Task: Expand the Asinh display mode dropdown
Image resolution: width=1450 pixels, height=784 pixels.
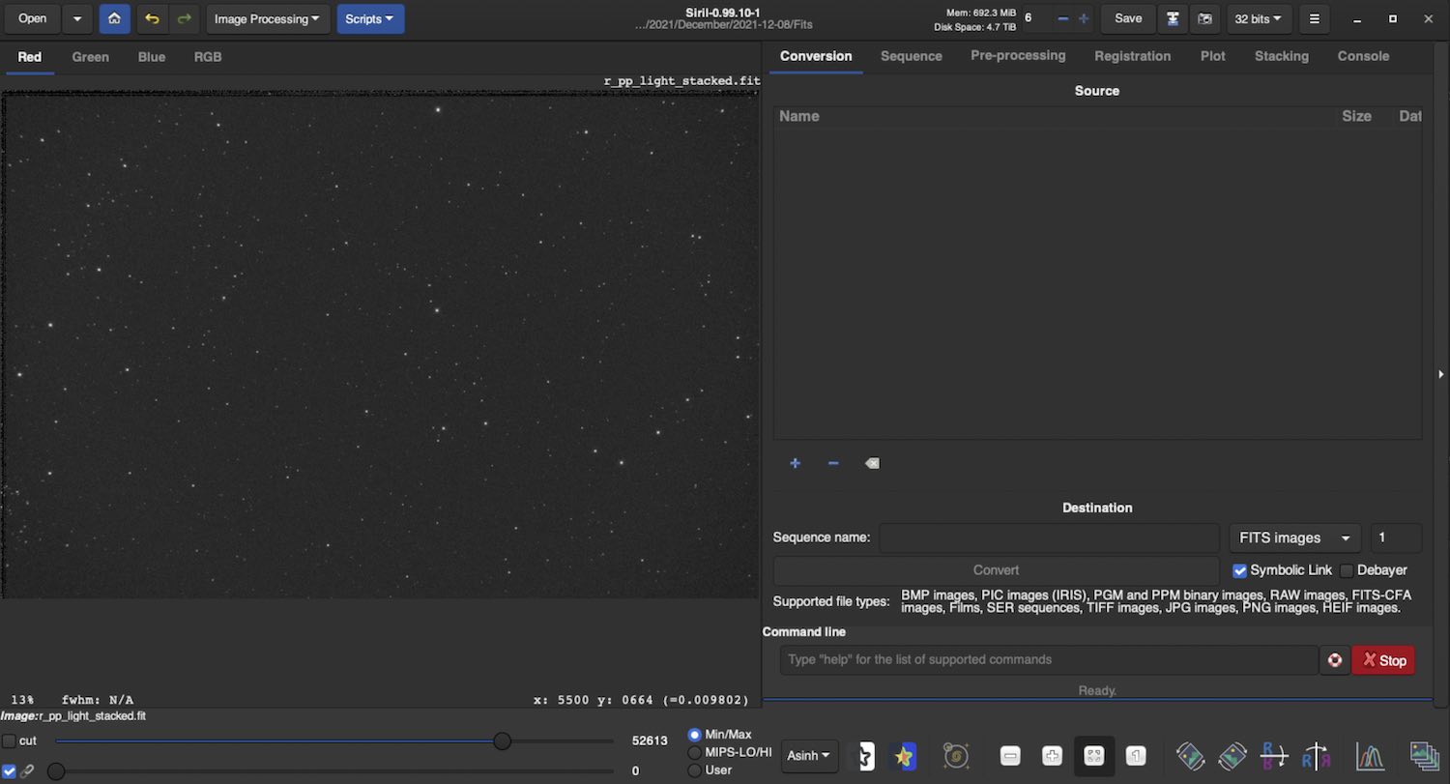Action: (x=809, y=755)
